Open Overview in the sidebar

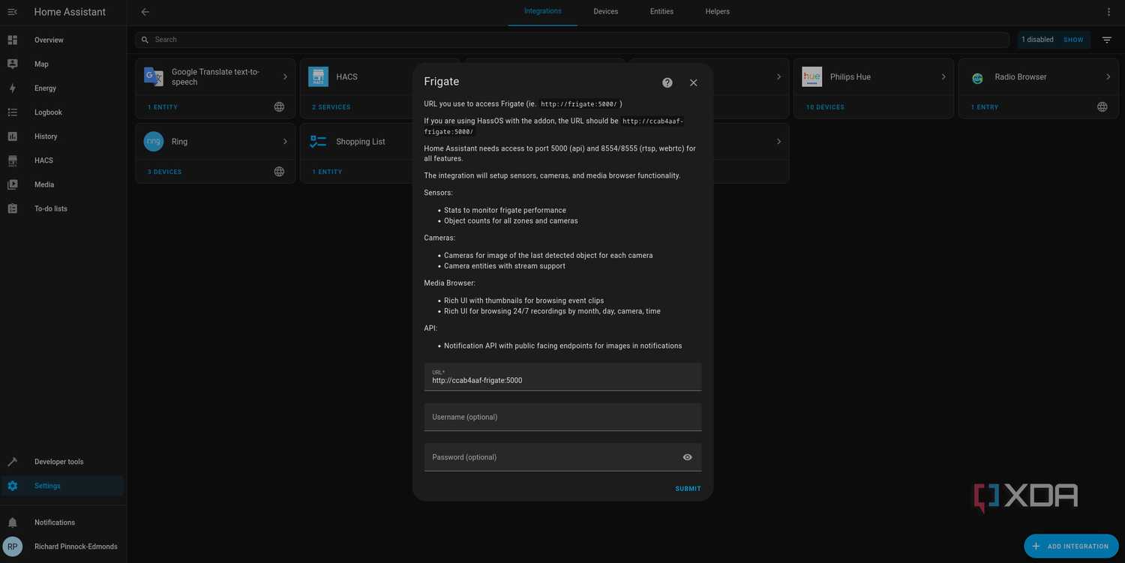[x=63, y=40]
